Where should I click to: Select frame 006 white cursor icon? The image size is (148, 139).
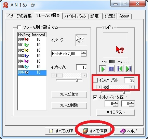27,72
